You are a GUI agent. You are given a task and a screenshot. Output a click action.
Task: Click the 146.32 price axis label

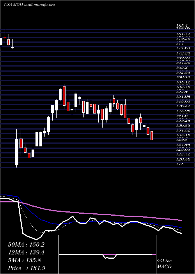pyautogui.click(x=183, y=106)
